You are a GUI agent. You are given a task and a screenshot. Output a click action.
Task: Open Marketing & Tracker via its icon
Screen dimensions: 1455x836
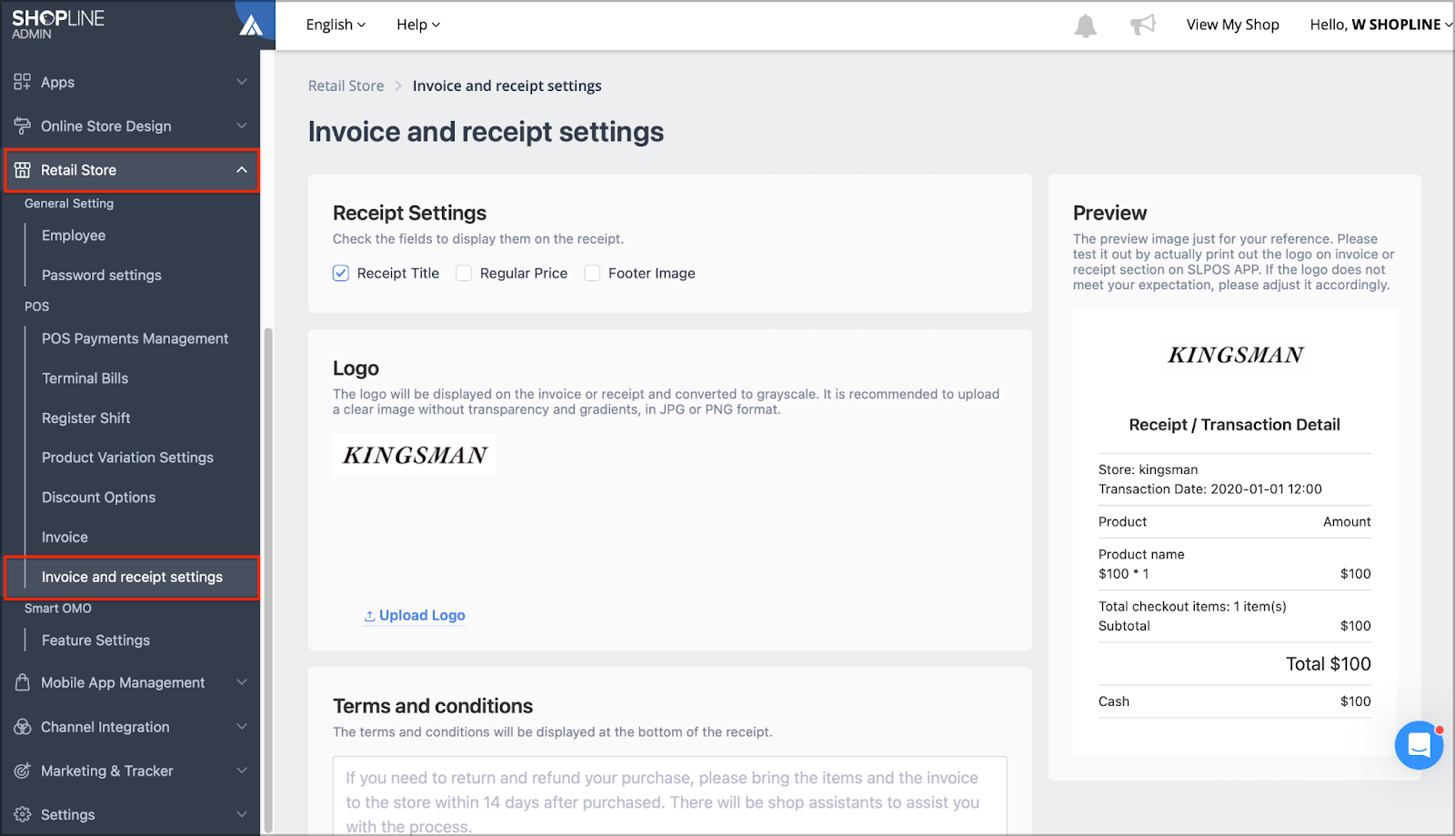[x=22, y=771]
